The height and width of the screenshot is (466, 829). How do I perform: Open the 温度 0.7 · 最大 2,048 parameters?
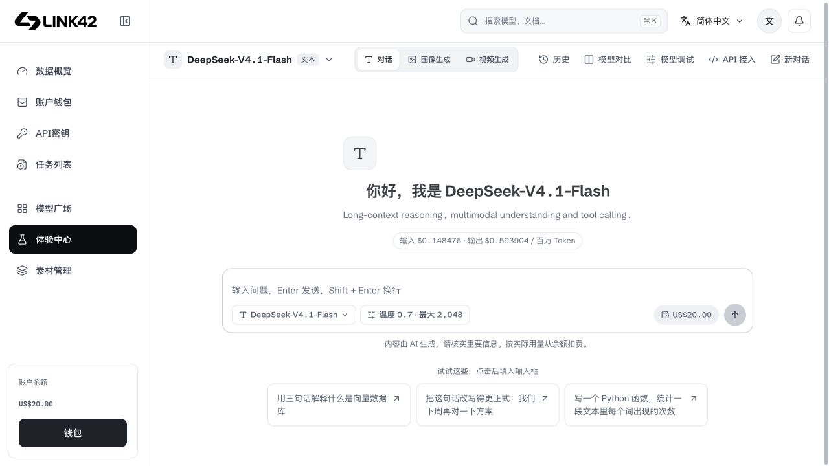[x=415, y=315]
